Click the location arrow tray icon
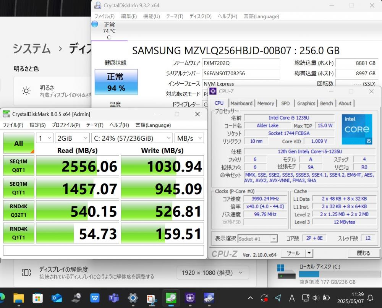The width and height of the screenshot is (382, 308). [278, 298]
